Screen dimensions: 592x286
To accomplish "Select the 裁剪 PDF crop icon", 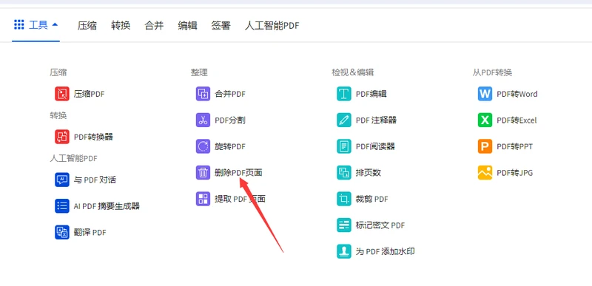I will 344,199.
